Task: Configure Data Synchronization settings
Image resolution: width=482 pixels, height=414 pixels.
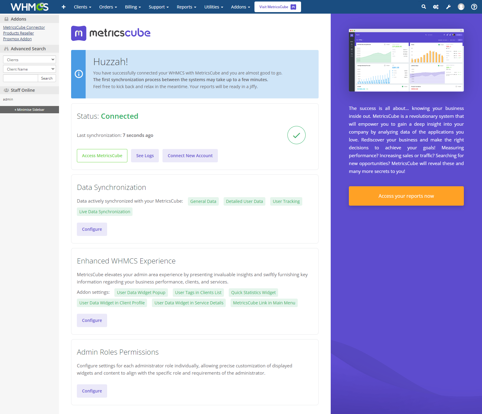Action: [92, 229]
